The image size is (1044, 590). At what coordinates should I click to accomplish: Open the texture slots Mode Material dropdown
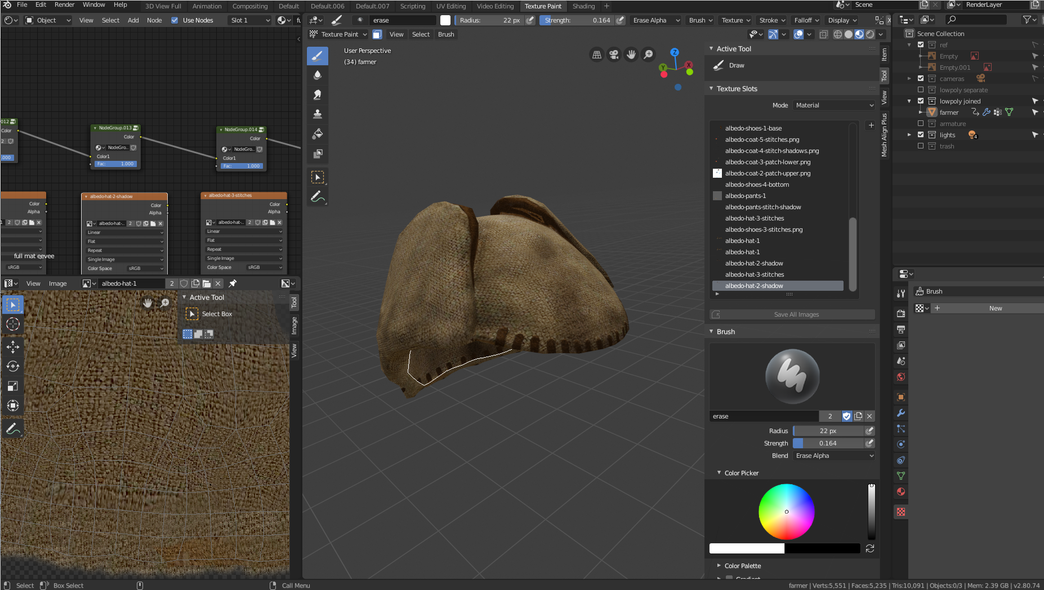[x=834, y=105]
